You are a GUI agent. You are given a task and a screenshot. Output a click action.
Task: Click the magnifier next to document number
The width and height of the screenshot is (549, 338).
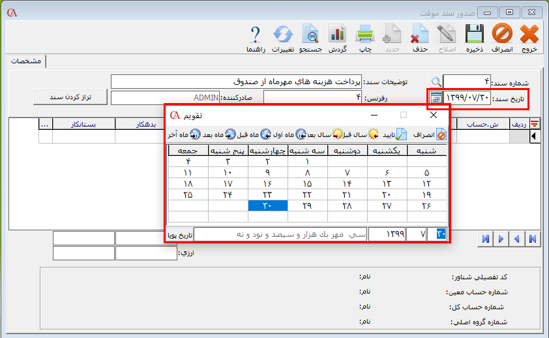pos(436,82)
